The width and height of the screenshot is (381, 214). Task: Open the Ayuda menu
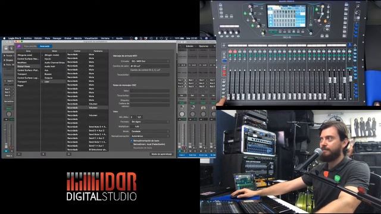click(119, 38)
